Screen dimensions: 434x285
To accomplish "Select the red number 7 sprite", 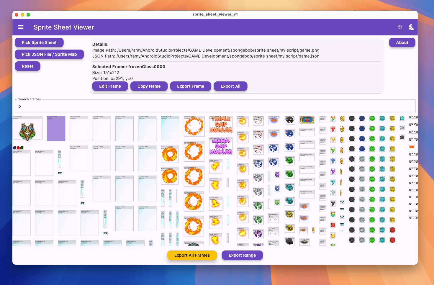I will [333, 129].
